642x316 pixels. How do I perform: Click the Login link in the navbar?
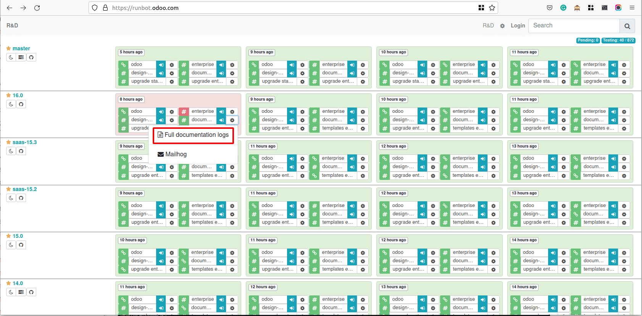tap(518, 26)
